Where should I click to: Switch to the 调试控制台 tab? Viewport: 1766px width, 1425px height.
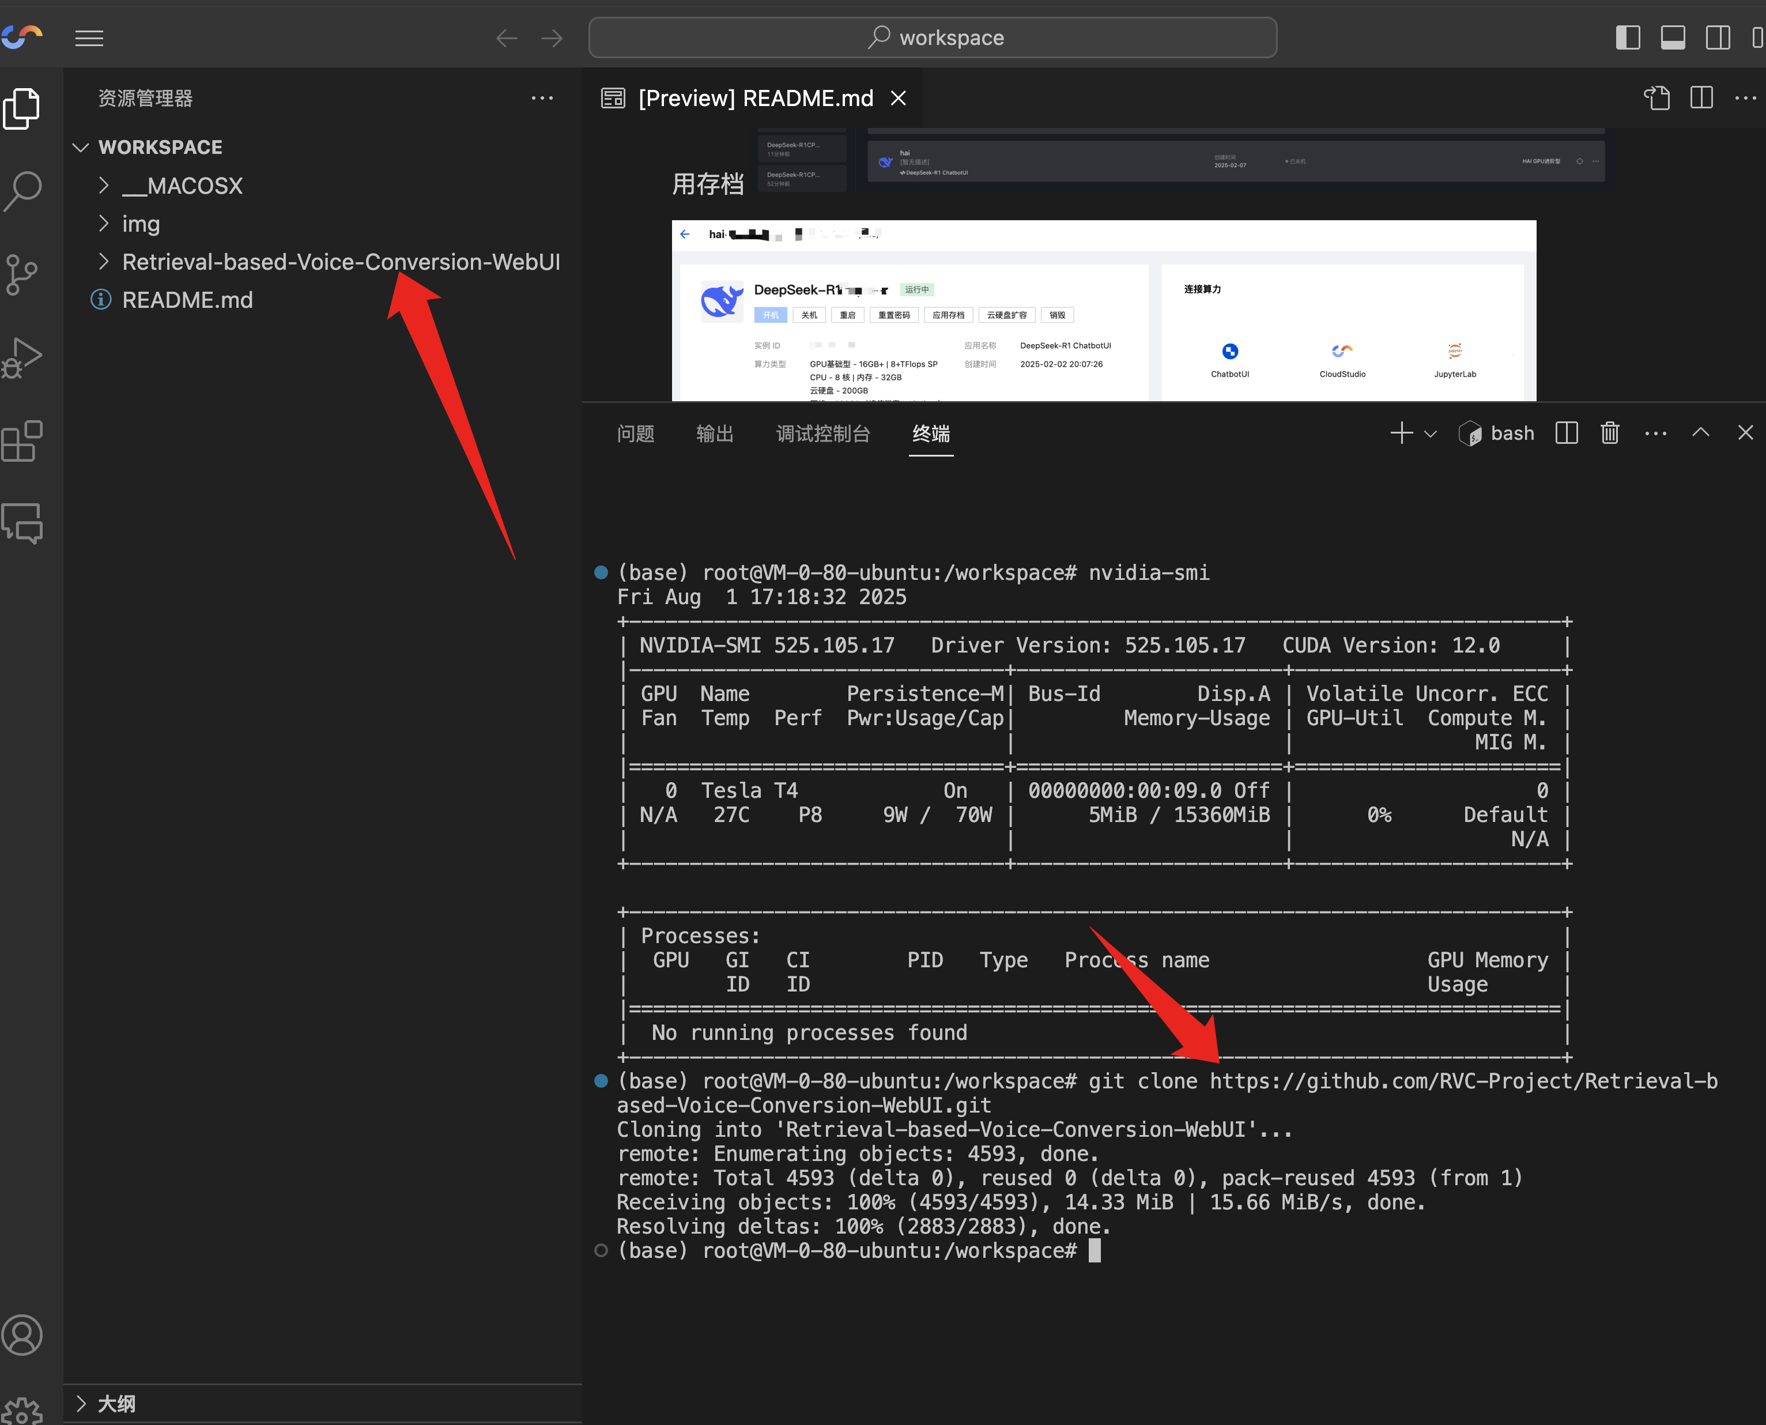click(822, 433)
